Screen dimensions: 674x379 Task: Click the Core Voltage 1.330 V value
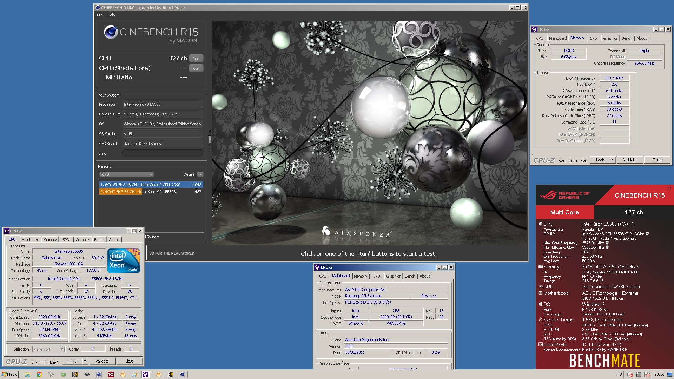93,271
